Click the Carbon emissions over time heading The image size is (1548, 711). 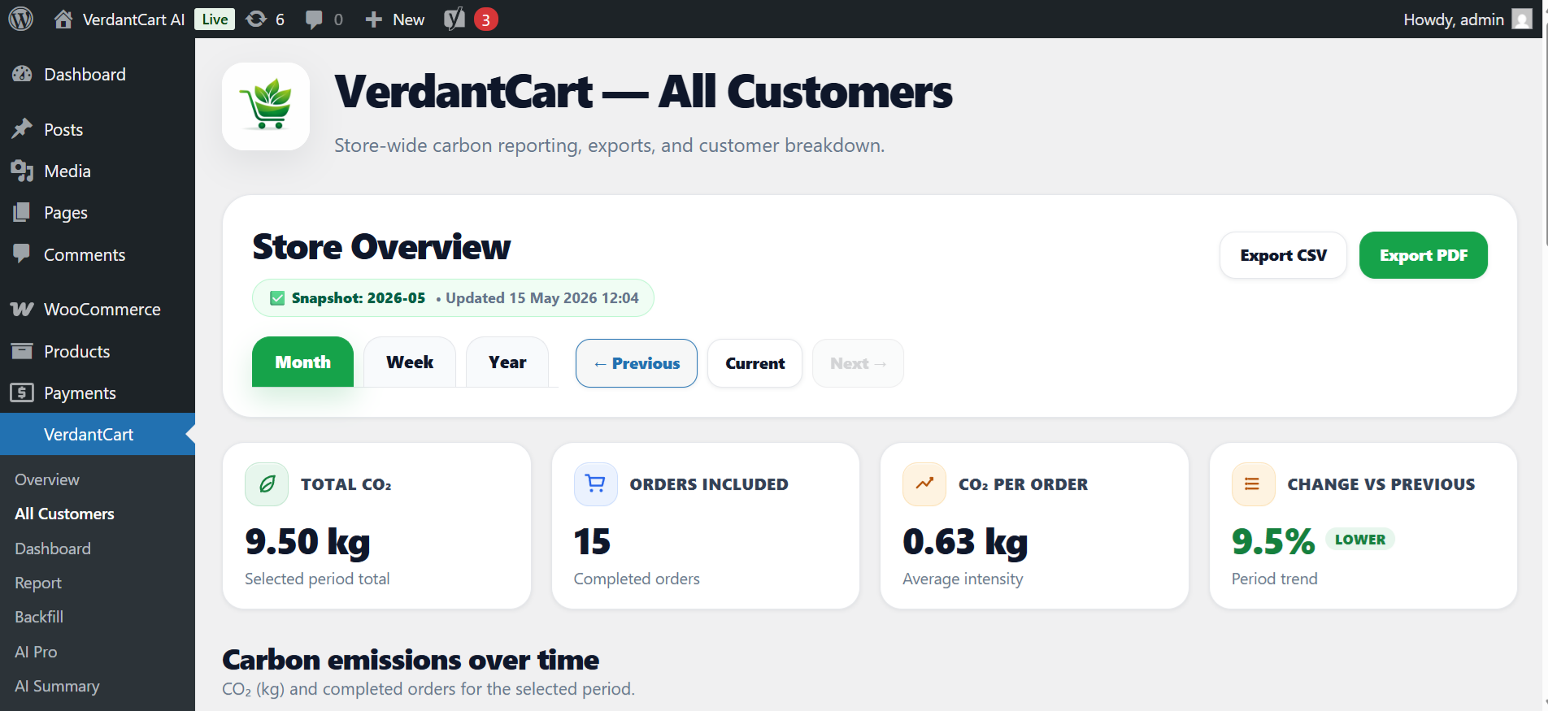point(411,660)
